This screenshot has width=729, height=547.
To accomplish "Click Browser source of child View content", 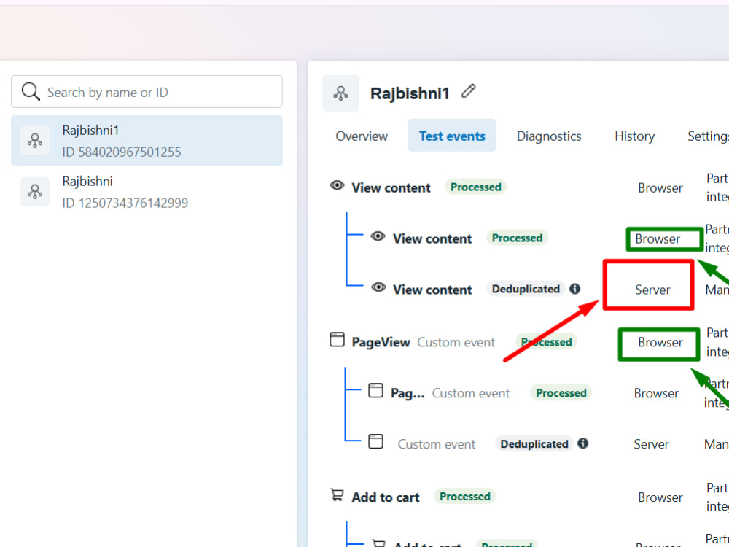I will [658, 238].
